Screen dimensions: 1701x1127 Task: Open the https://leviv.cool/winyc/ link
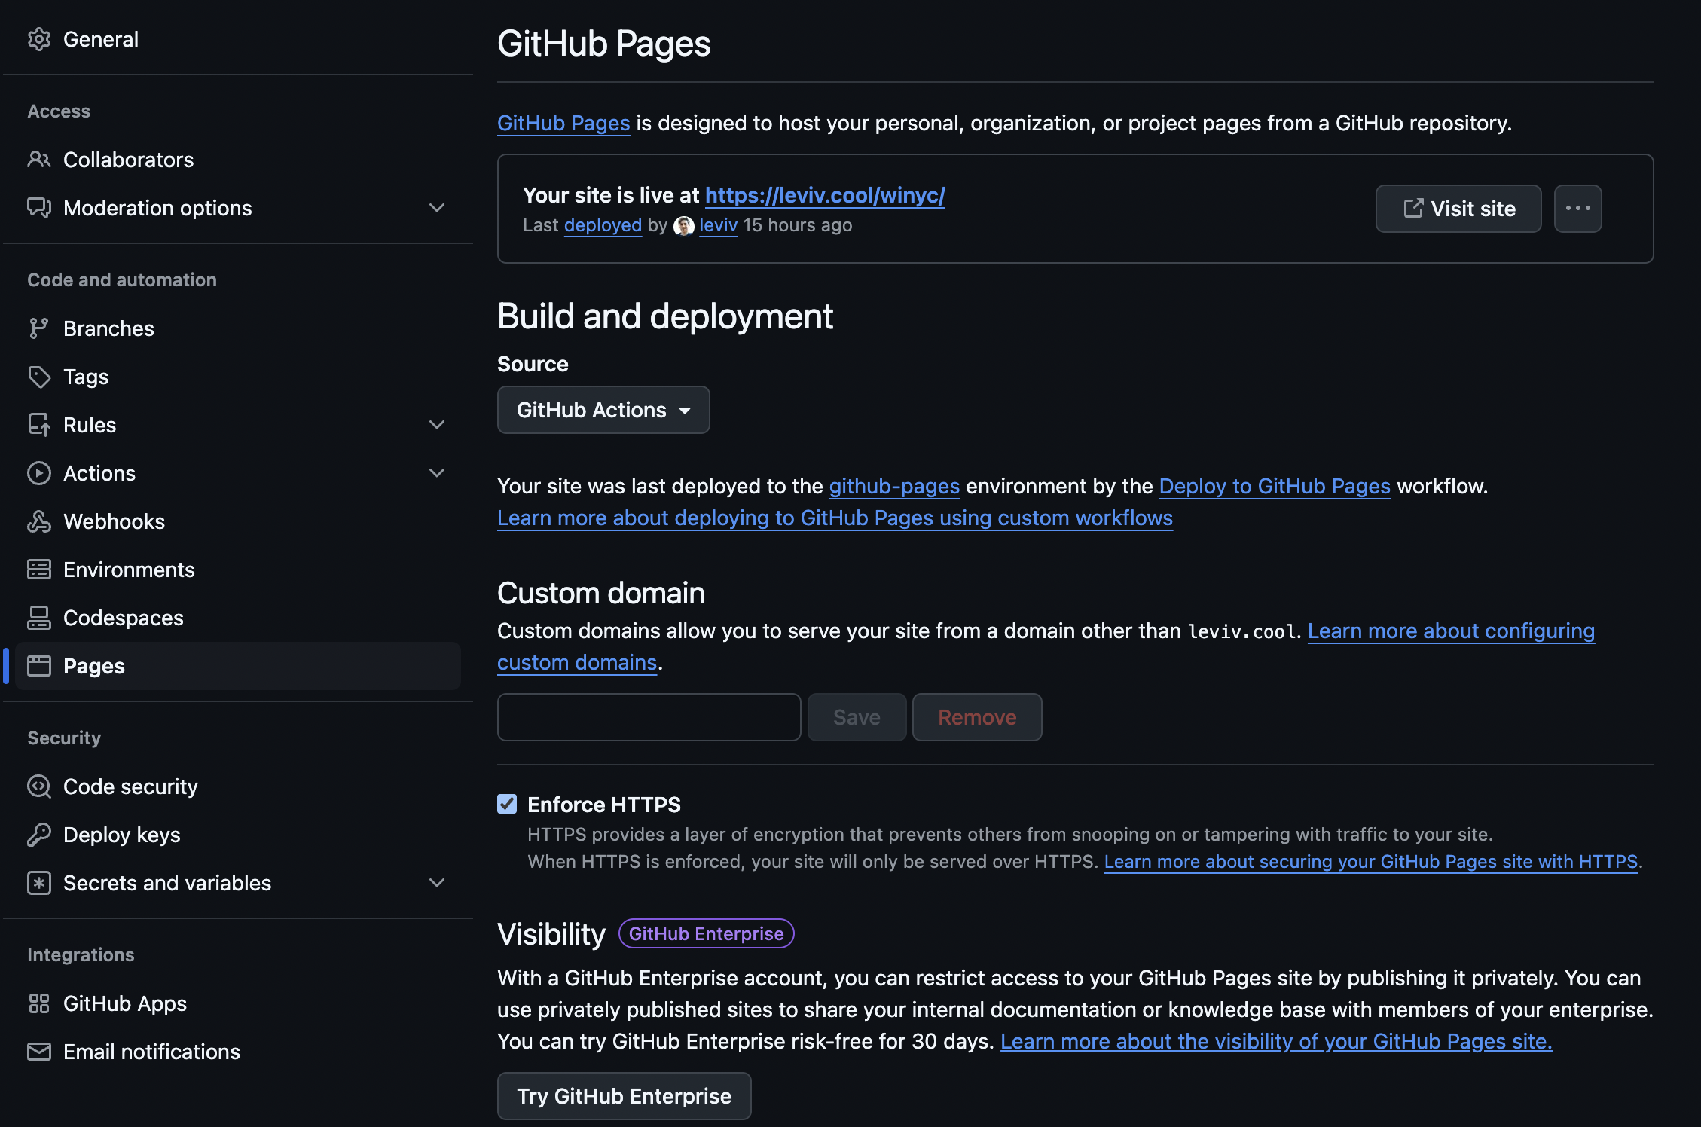(x=825, y=195)
